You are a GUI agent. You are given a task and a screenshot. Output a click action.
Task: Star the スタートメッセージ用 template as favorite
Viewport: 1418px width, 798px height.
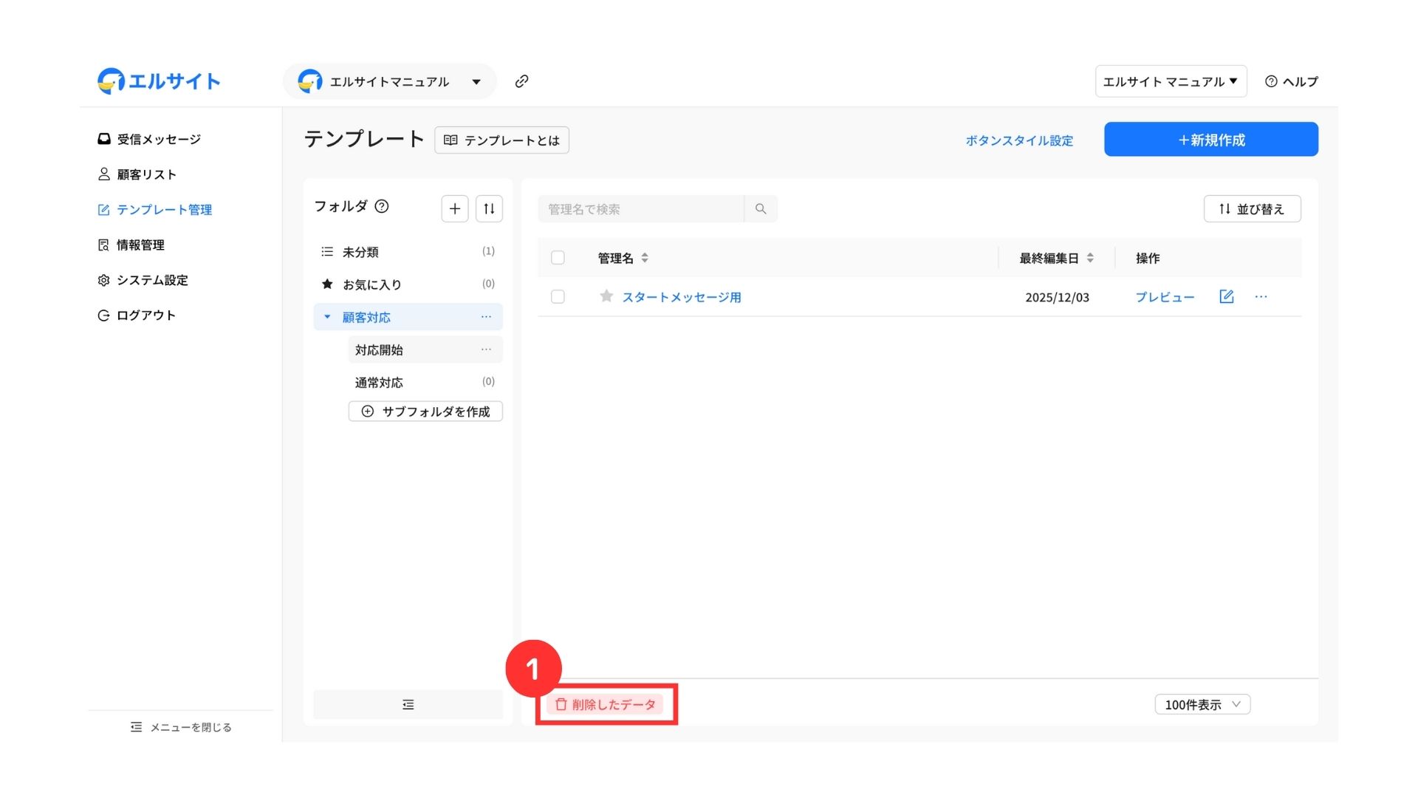(x=606, y=296)
